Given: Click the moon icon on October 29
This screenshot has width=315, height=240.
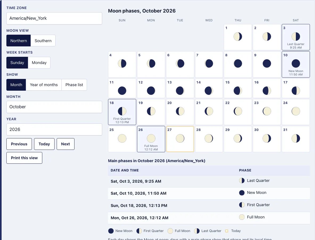Looking at the screenshot, I should click(238, 138).
